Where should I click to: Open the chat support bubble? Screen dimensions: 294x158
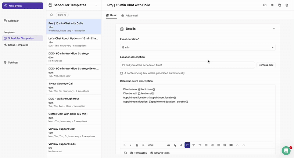tap(286, 150)
